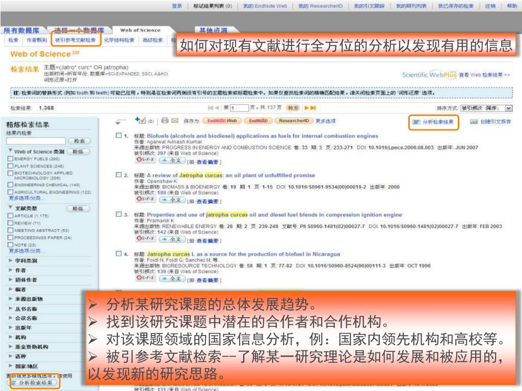Open 全文 full text for Openshaw review
The image size is (522, 391).
(172, 200)
